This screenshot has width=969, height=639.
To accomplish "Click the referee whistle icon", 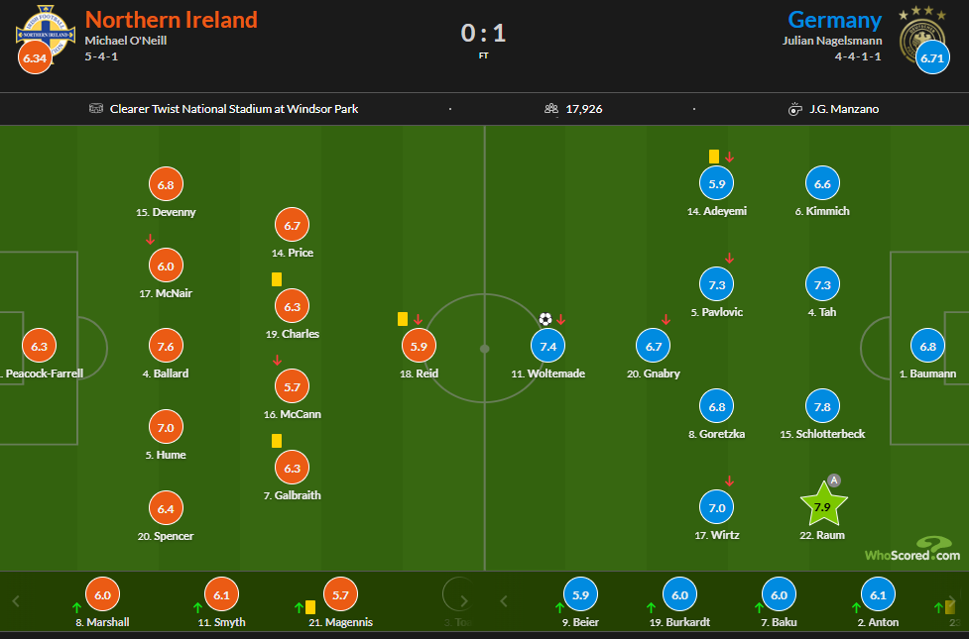I will (x=795, y=109).
